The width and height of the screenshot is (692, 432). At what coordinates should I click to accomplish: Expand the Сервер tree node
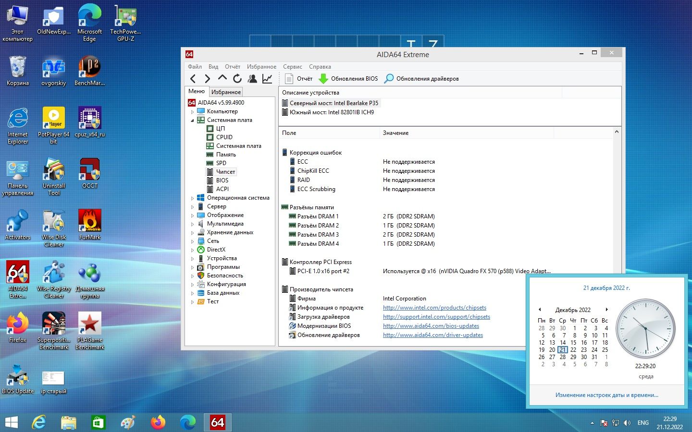pyautogui.click(x=193, y=207)
